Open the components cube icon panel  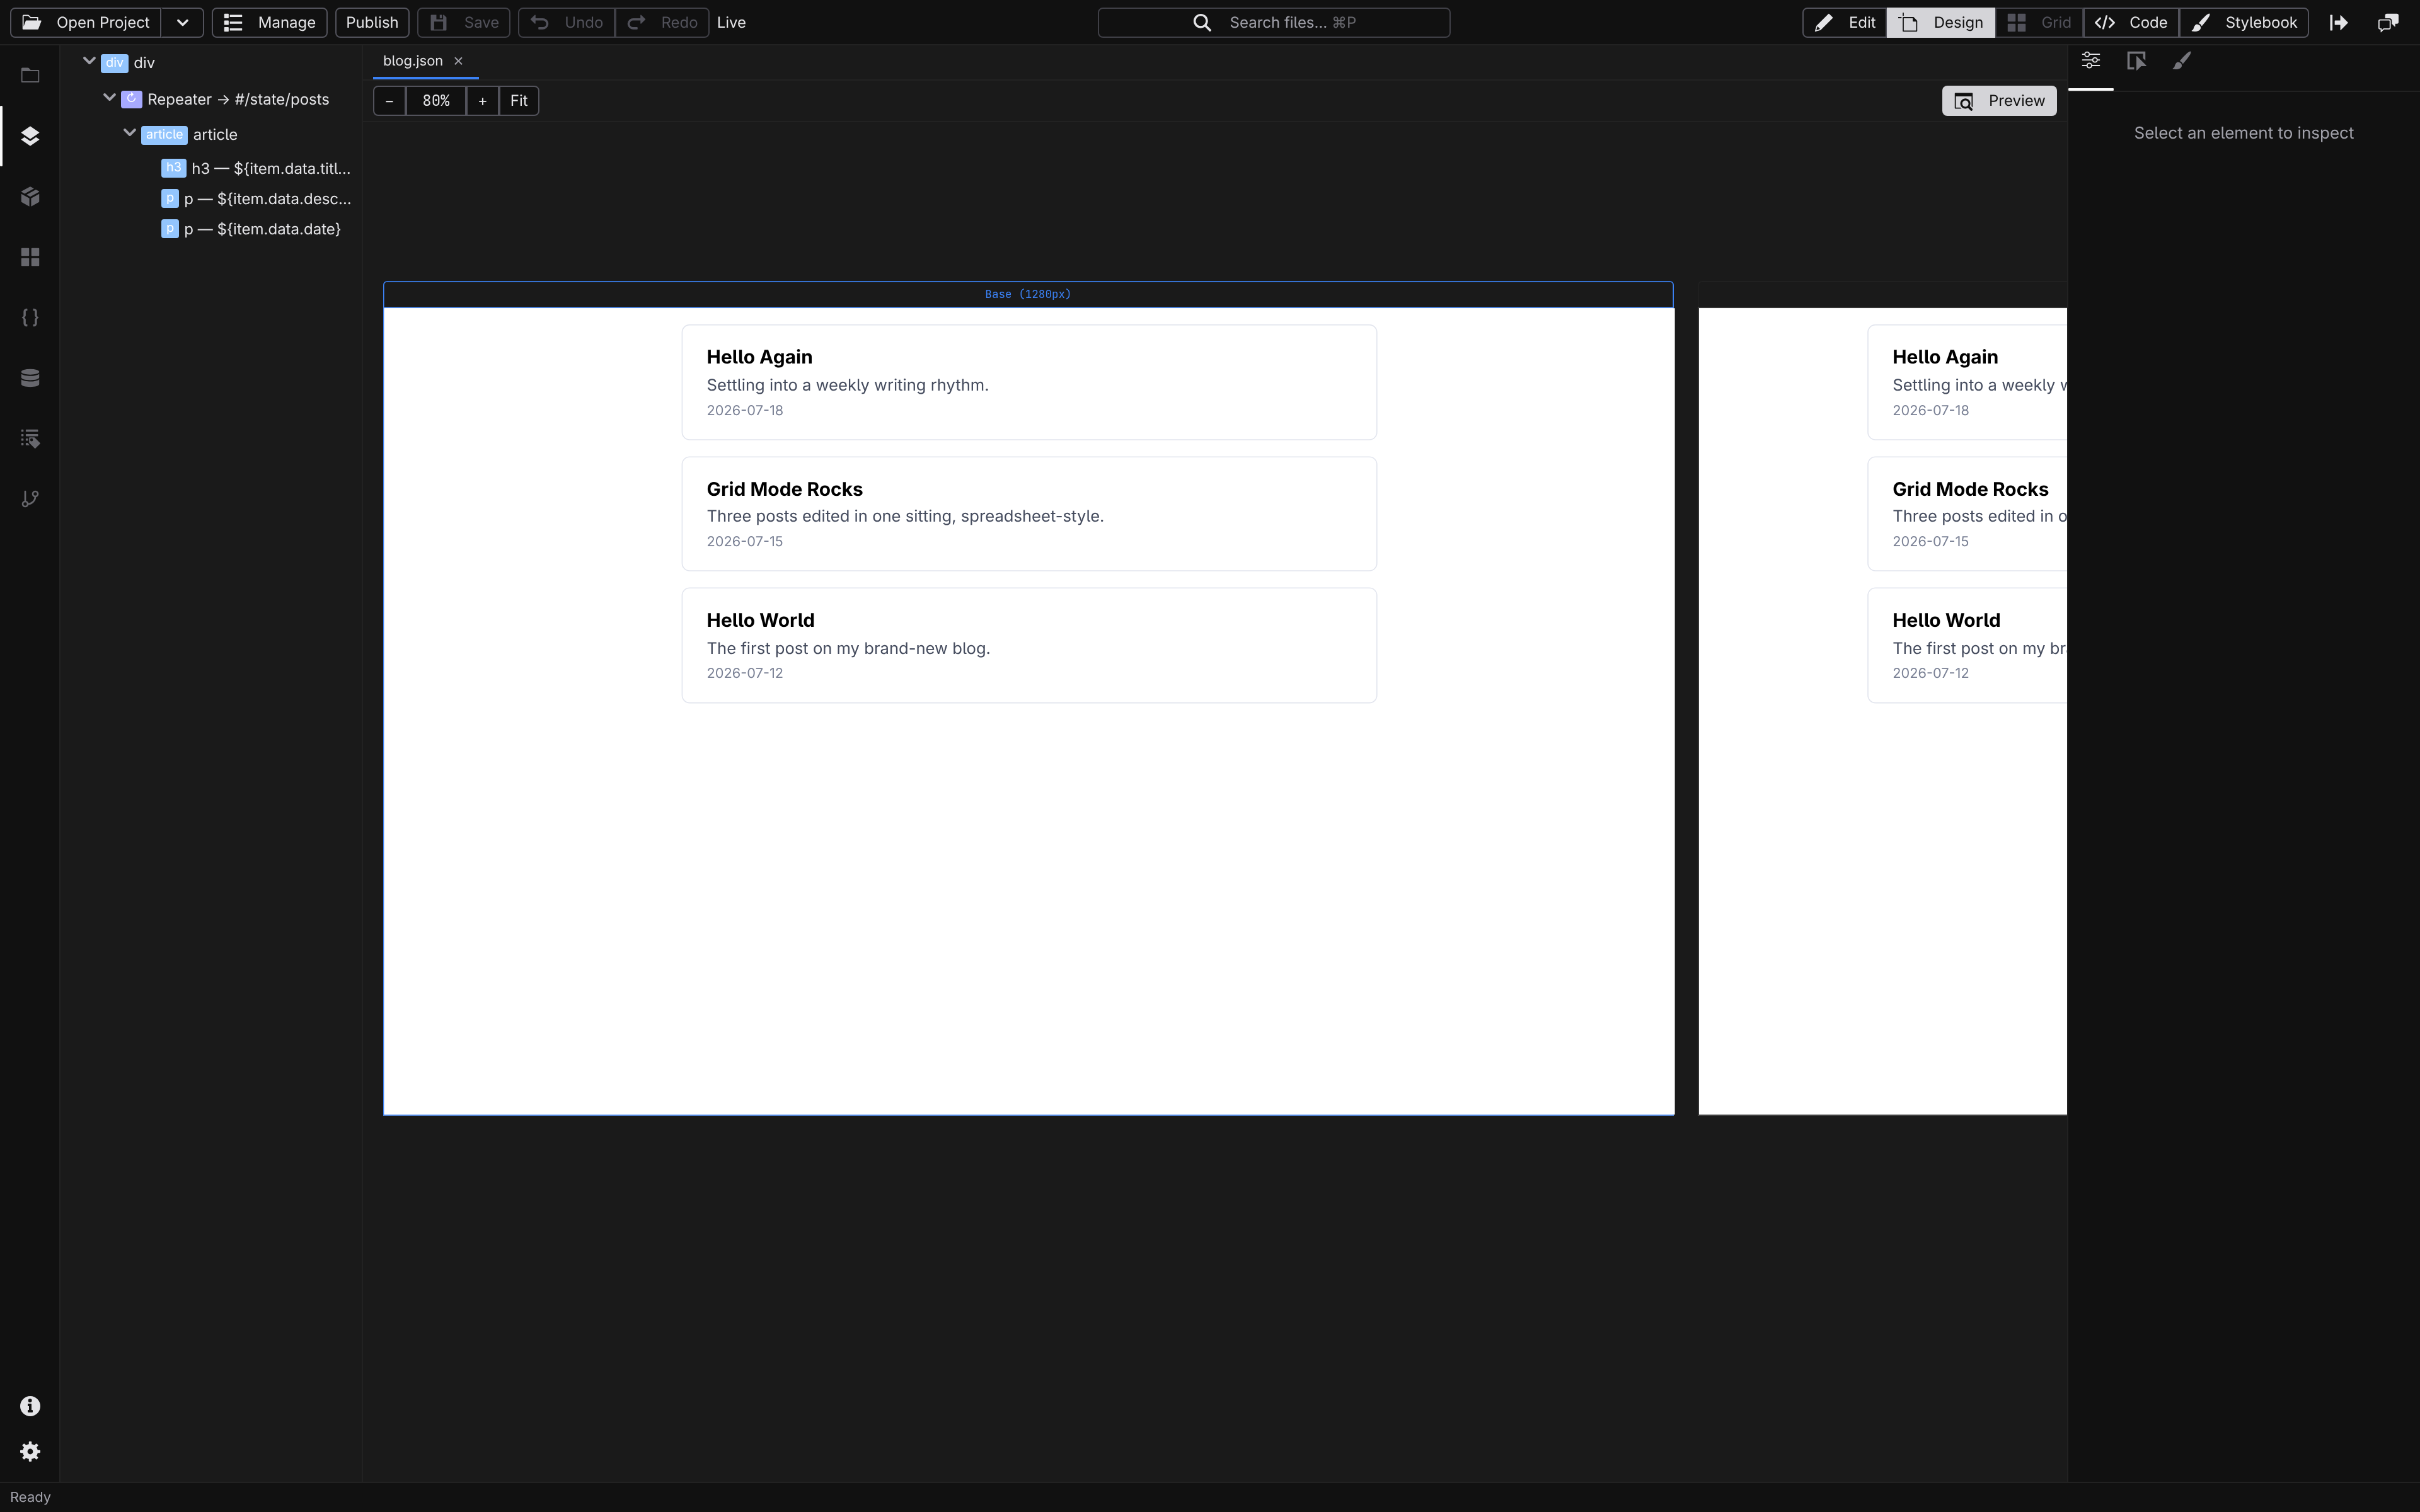click(x=30, y=197)
